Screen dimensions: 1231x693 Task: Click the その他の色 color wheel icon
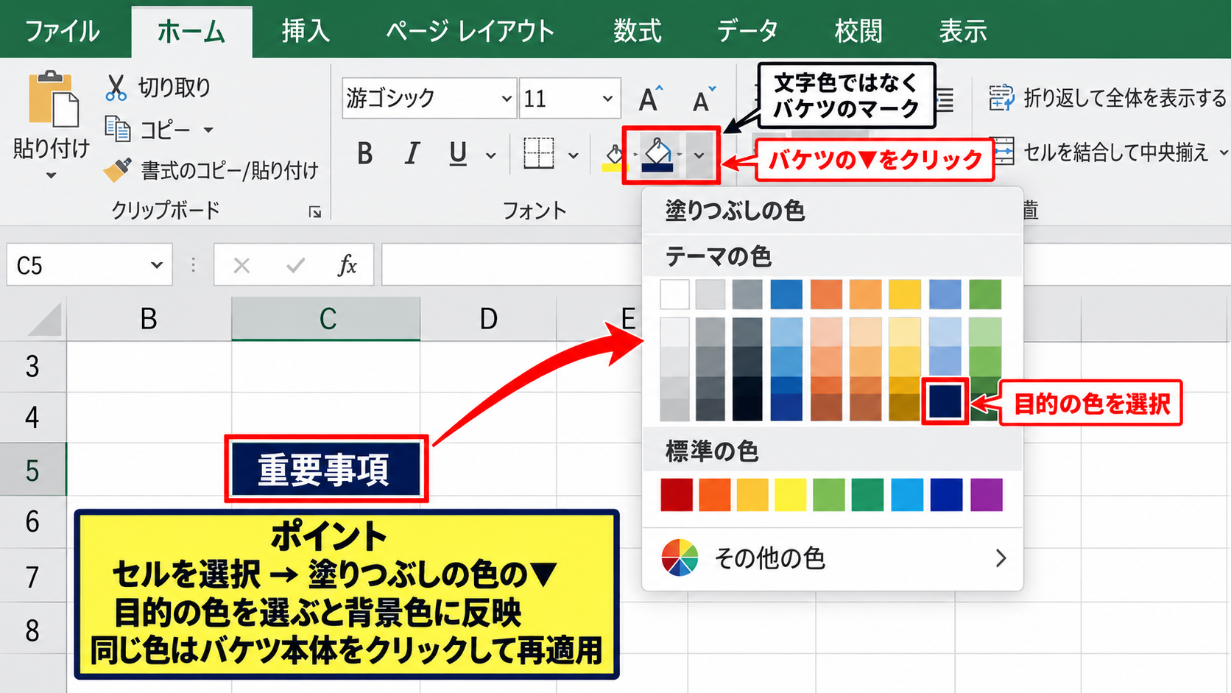[x=680, y=557]
